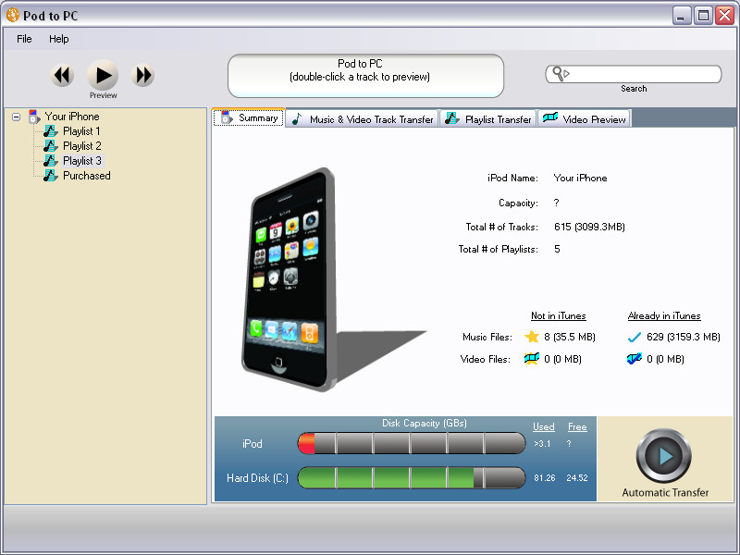Open the Playlist Transfer tab
The image size is (740, 555).
(488, 119)
